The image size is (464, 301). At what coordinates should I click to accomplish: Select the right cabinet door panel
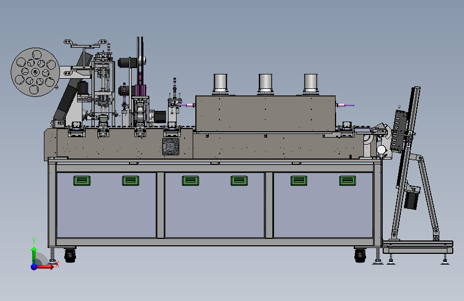[x=323, y=205]
